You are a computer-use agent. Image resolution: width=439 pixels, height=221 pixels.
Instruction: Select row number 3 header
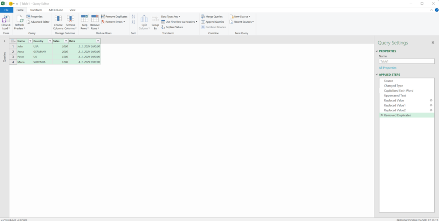[x=13, y=57]
